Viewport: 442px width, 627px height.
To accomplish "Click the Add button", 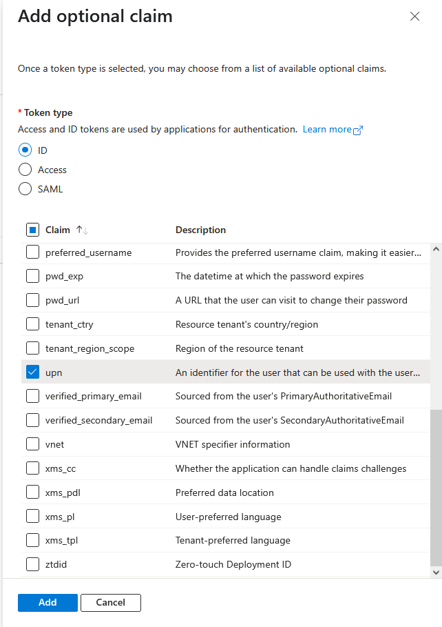I will pos(48,603).
